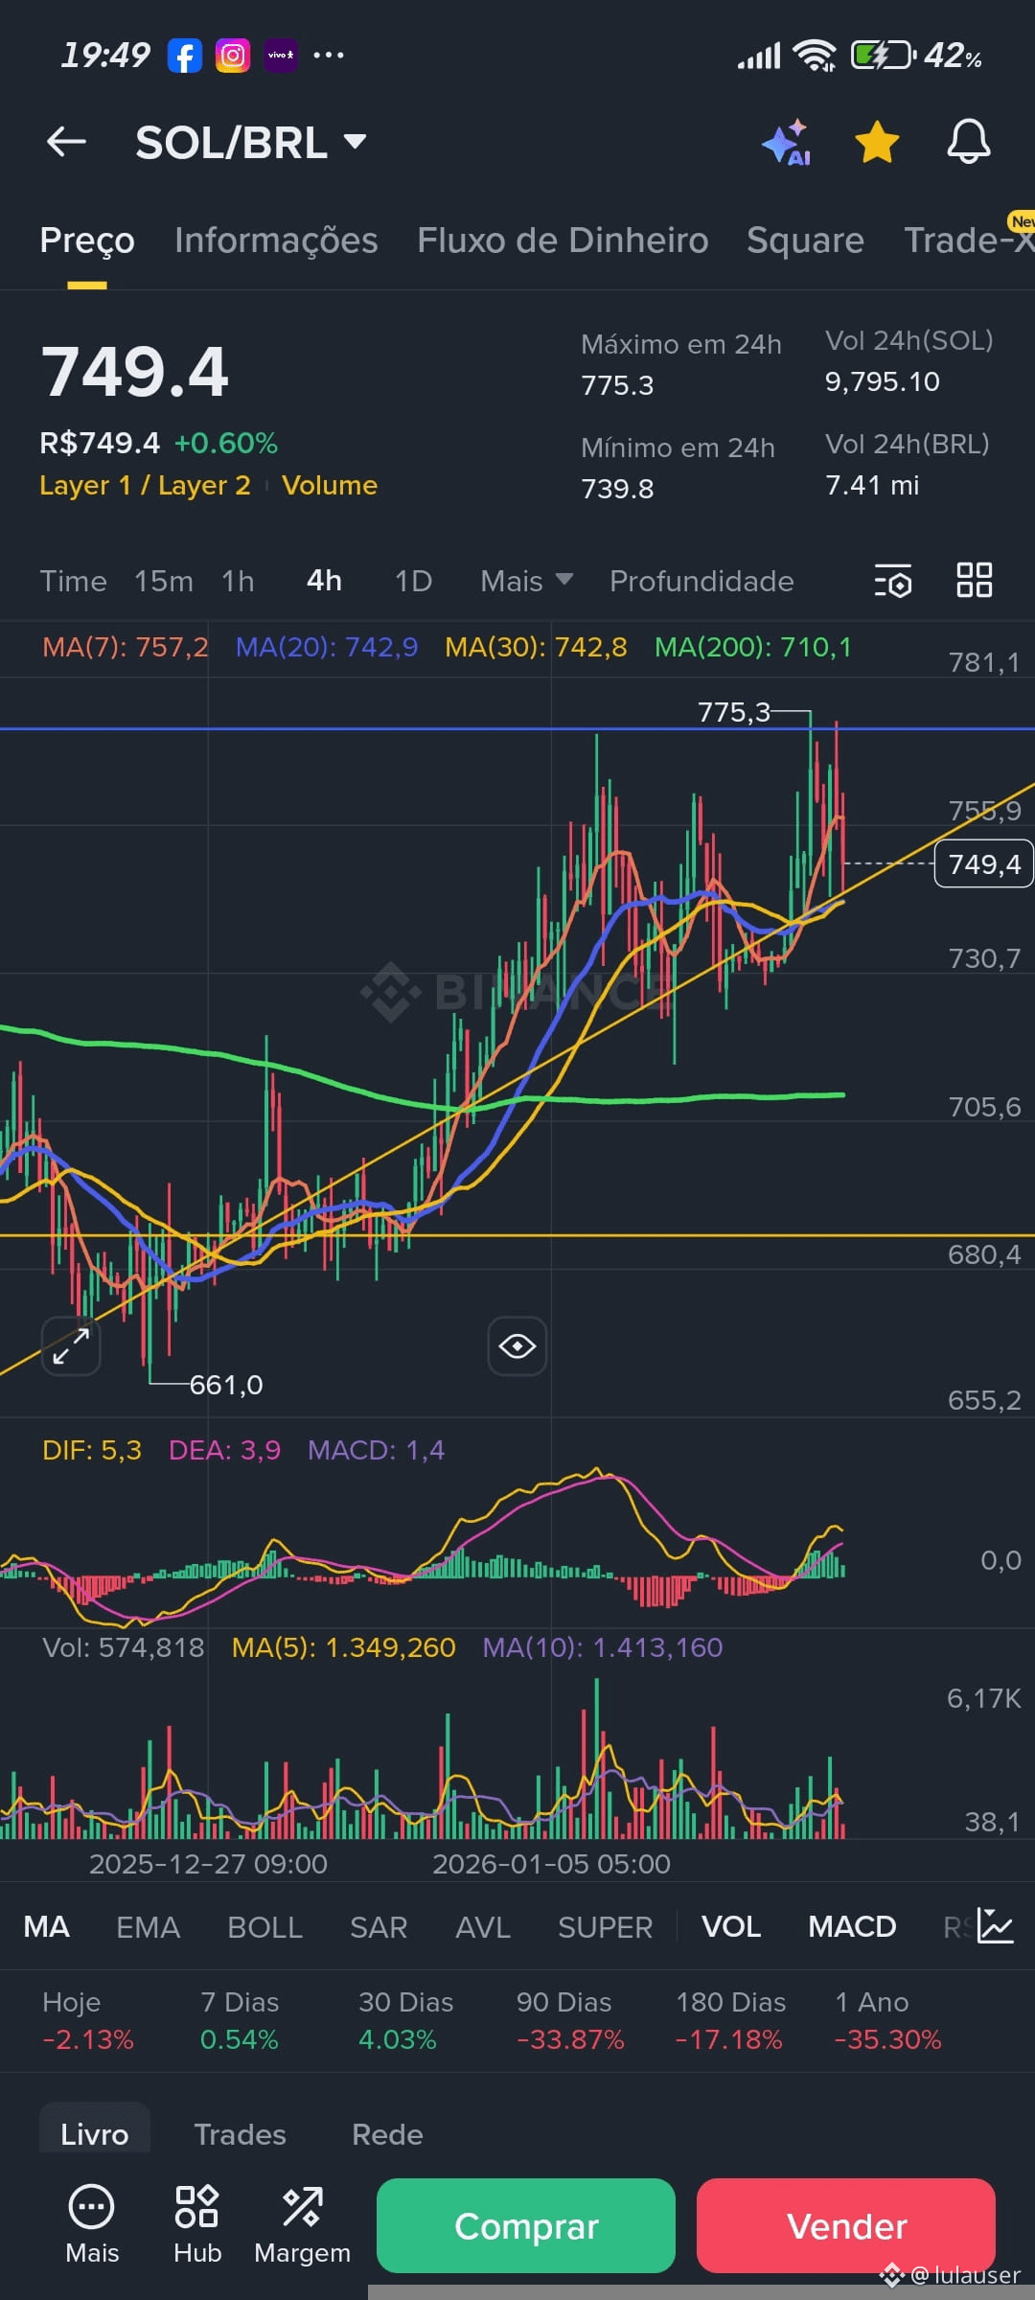Image resolution: width=1035 pixels, height=2300 pixels.
Task: Open Facebook notification in status bar
Action: click(x=185, y=56)
